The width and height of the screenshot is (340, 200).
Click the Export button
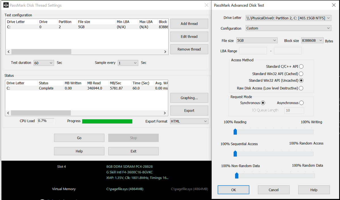[x=189, y=111]
